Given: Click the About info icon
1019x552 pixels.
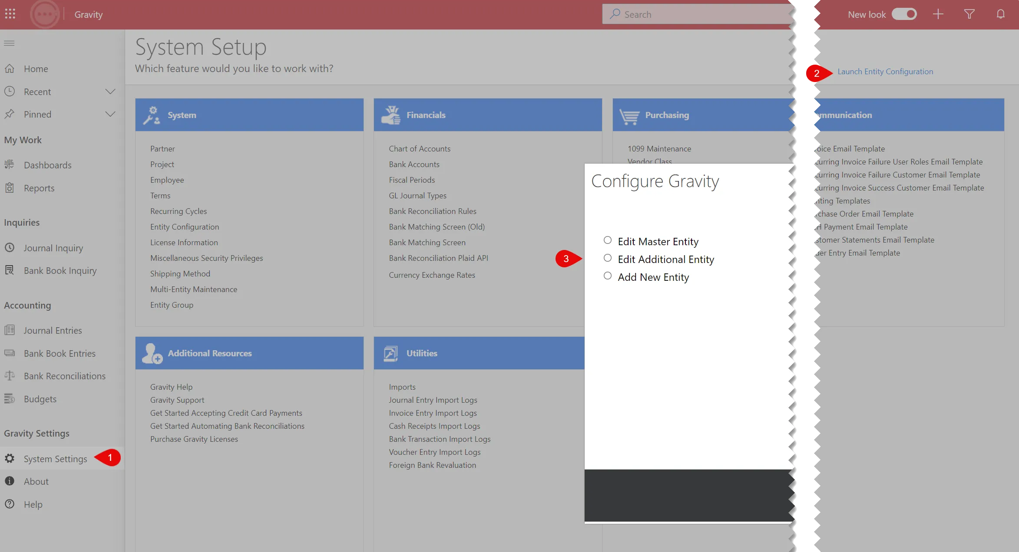Looking at the screenshot, I should (x=10, y=481).
